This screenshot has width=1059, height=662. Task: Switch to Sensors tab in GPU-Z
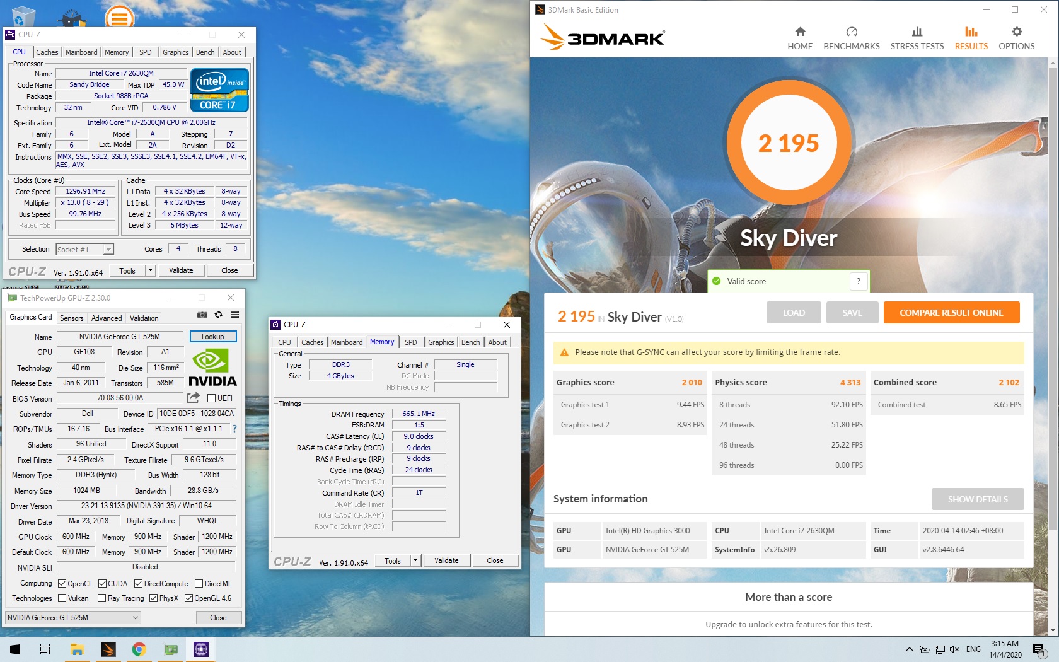pyautogui.click(x=71, y=318)
